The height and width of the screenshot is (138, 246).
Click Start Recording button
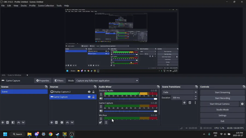point(222,98)
